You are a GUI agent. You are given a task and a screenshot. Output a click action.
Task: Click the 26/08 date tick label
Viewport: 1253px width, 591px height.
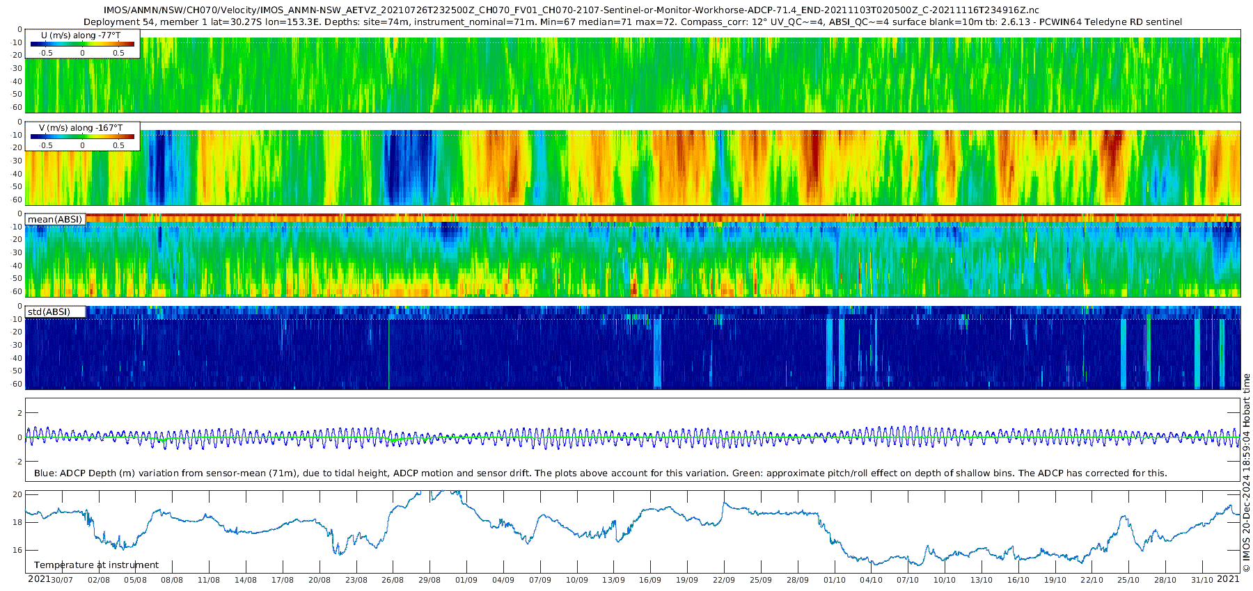point(393,580)
